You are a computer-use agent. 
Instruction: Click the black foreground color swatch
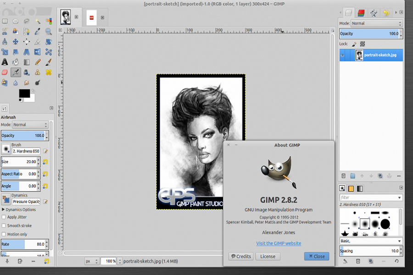tap(23, 93)
